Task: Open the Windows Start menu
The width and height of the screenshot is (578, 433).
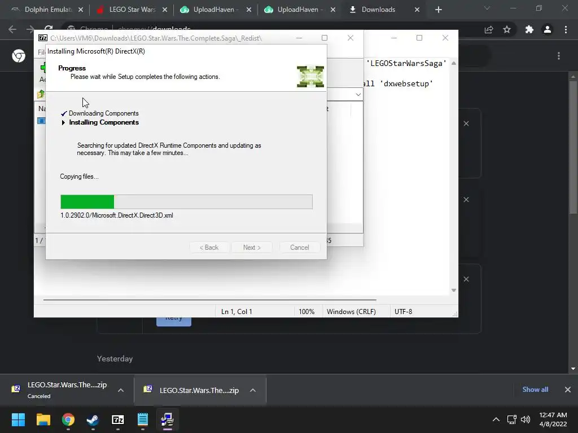Action: tap(18, 419)
